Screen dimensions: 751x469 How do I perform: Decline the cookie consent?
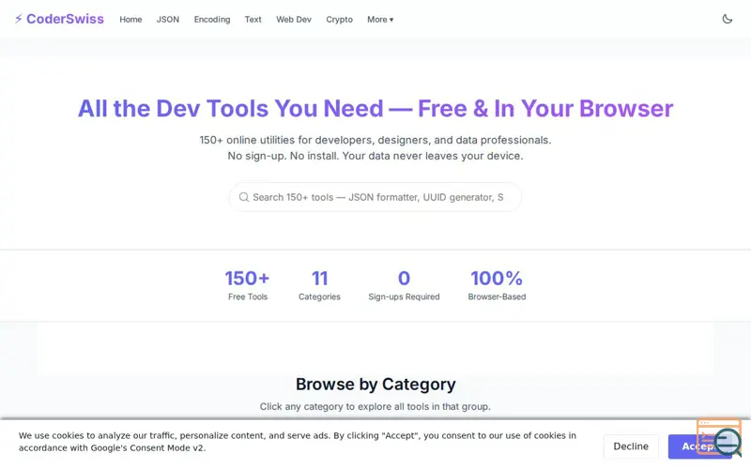click(x=631, y=446)
